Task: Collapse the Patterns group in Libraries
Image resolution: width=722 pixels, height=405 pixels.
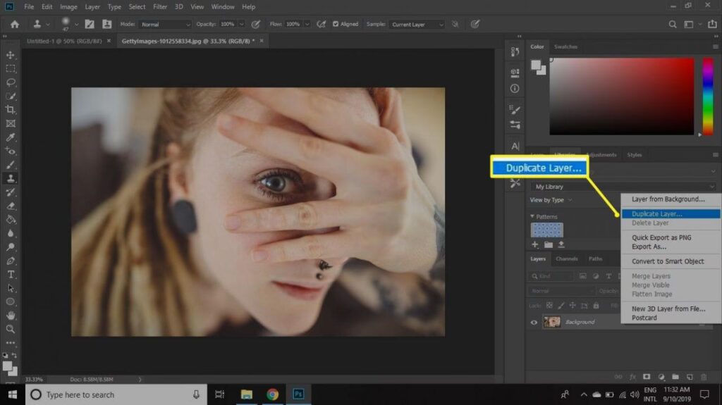Action: point(533,217)
